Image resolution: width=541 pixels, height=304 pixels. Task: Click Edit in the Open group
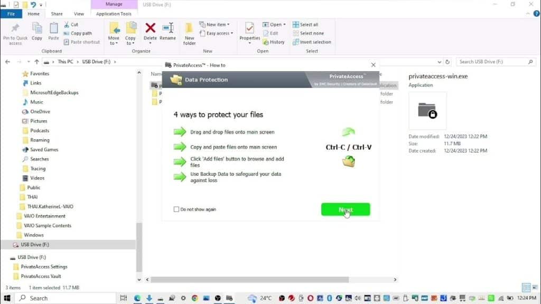270,33
